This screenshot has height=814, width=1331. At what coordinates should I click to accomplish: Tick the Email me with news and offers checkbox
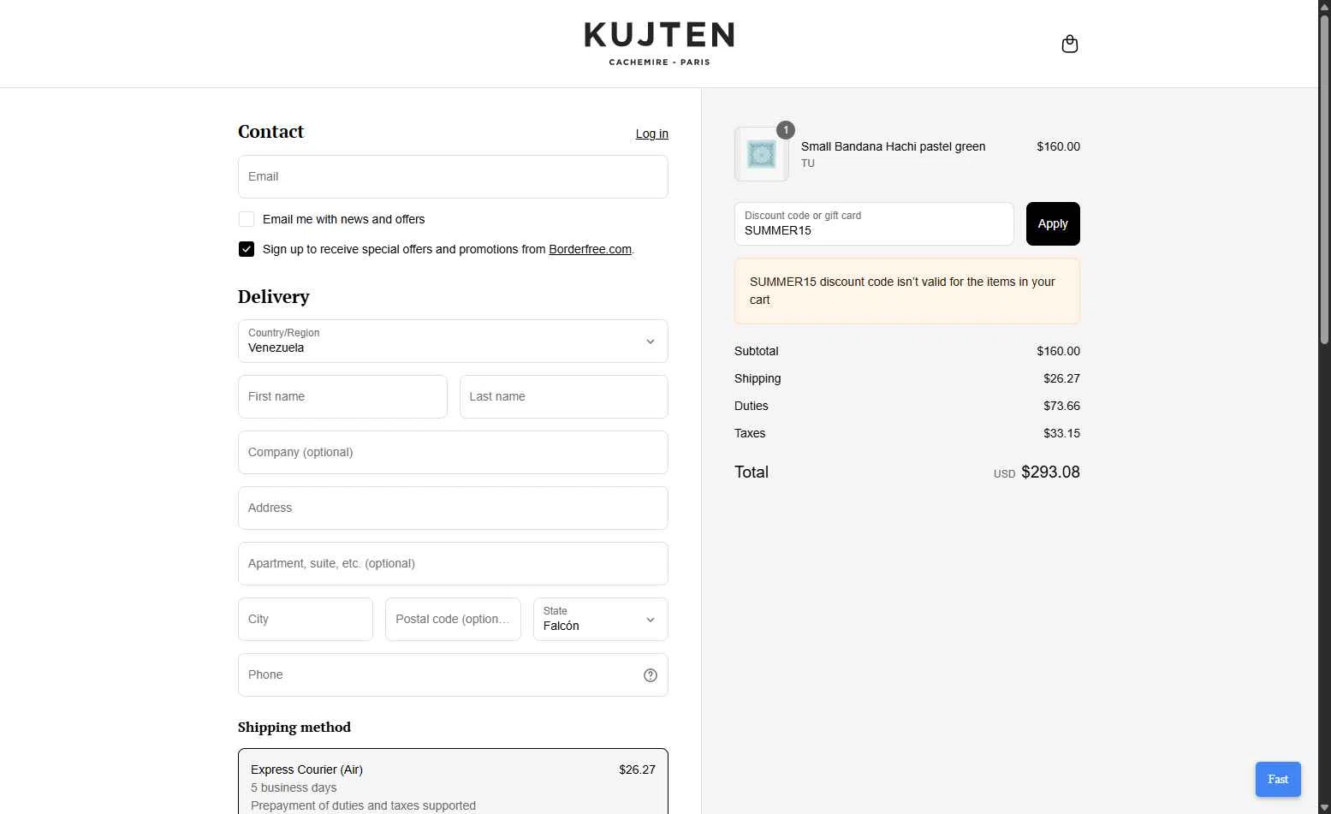coord(247,219)
